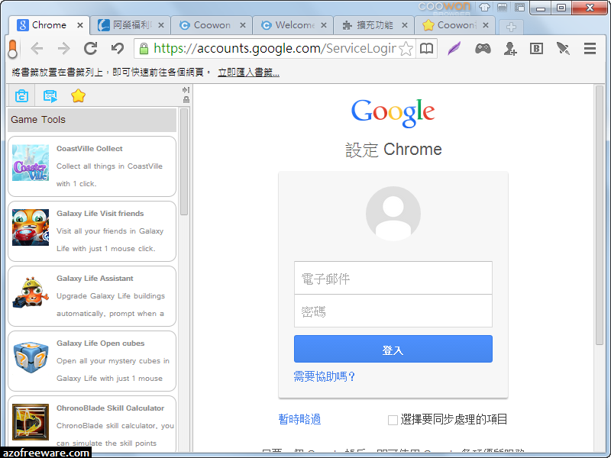611x458 pixels.
Task: Open a new tab with plus button
Action: pyautogui.click(x=511, y=27)
